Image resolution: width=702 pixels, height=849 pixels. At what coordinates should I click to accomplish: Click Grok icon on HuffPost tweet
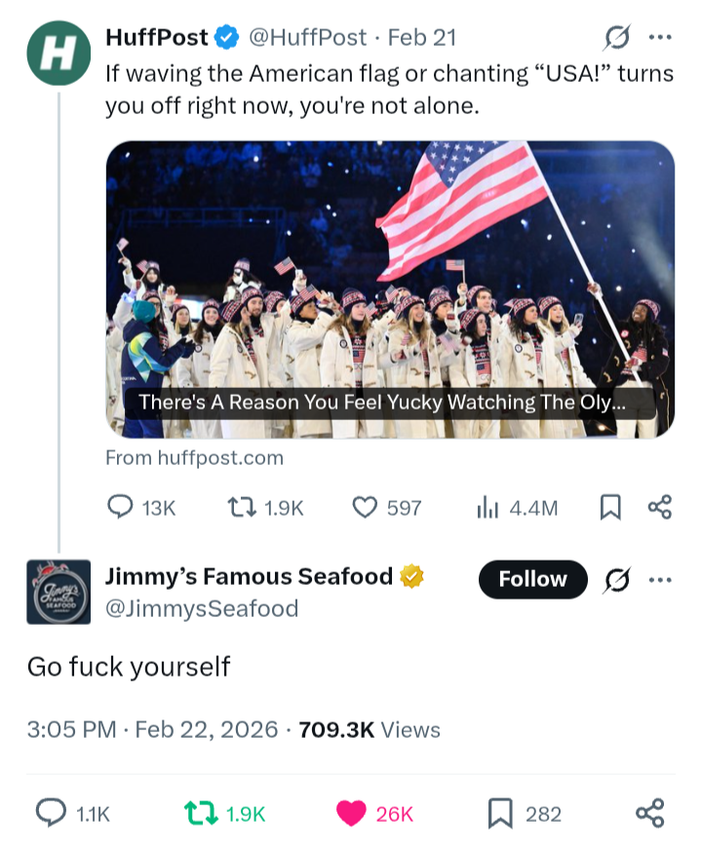[x=616, y=39]
